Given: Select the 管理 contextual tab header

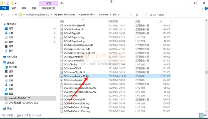Looking at the screenshot, I should click(x=49, y=3).
